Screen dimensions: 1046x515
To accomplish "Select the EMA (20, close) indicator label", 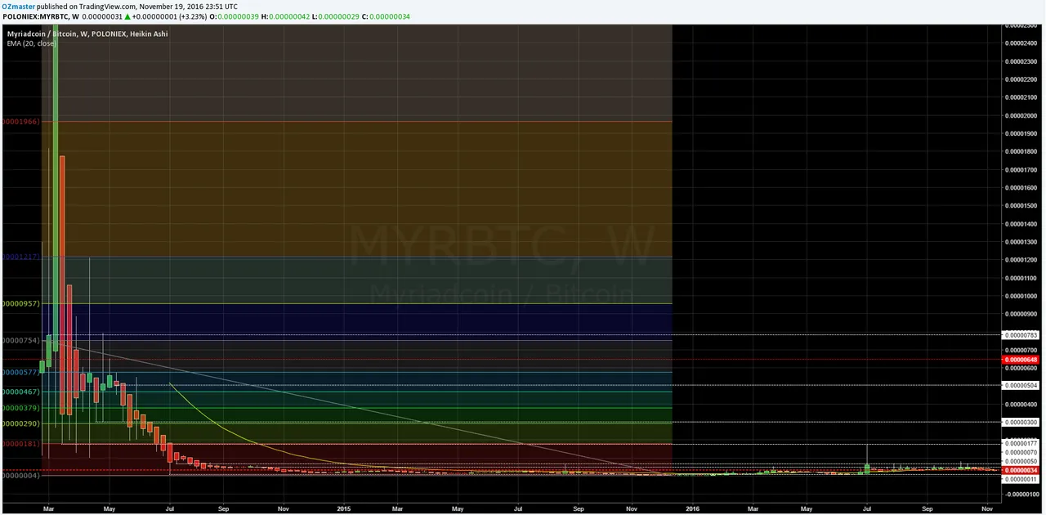I will [x=31, y=43].
